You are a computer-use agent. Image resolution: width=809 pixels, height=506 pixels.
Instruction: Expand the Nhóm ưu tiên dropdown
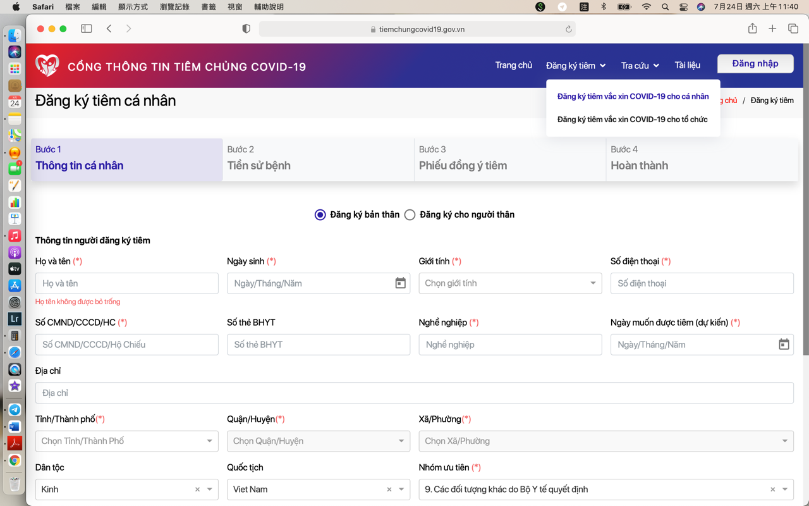coord(785,490)
